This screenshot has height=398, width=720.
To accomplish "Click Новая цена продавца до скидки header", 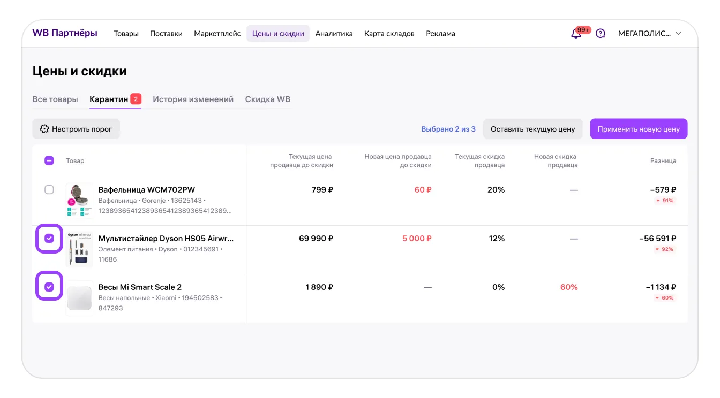I will [398, 161].
